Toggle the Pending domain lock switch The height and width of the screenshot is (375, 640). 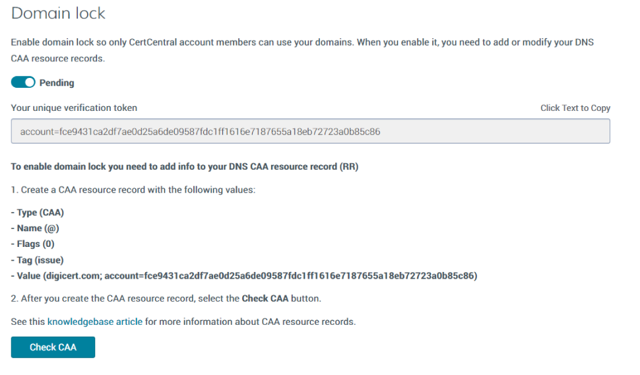(23, 82)
